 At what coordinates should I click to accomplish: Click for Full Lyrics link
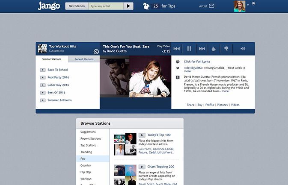click(x=197, y=62)
